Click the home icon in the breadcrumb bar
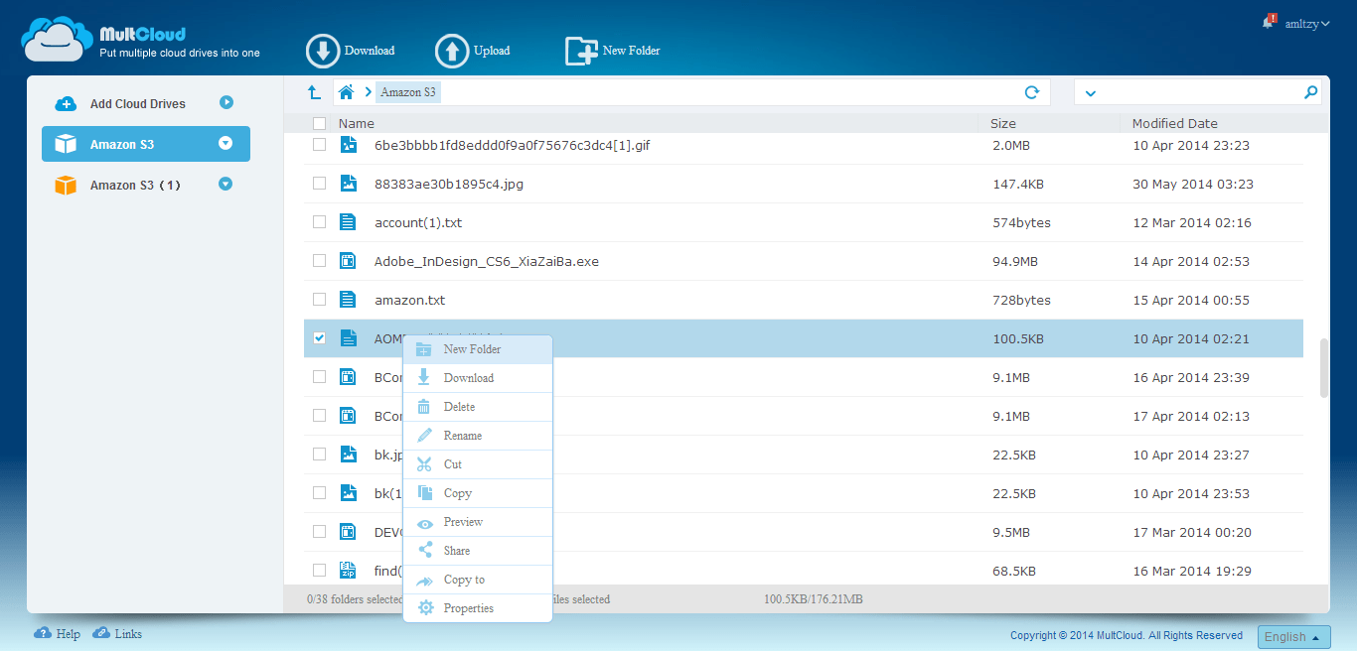This screenshot has height=651, width=1357. 345,90
